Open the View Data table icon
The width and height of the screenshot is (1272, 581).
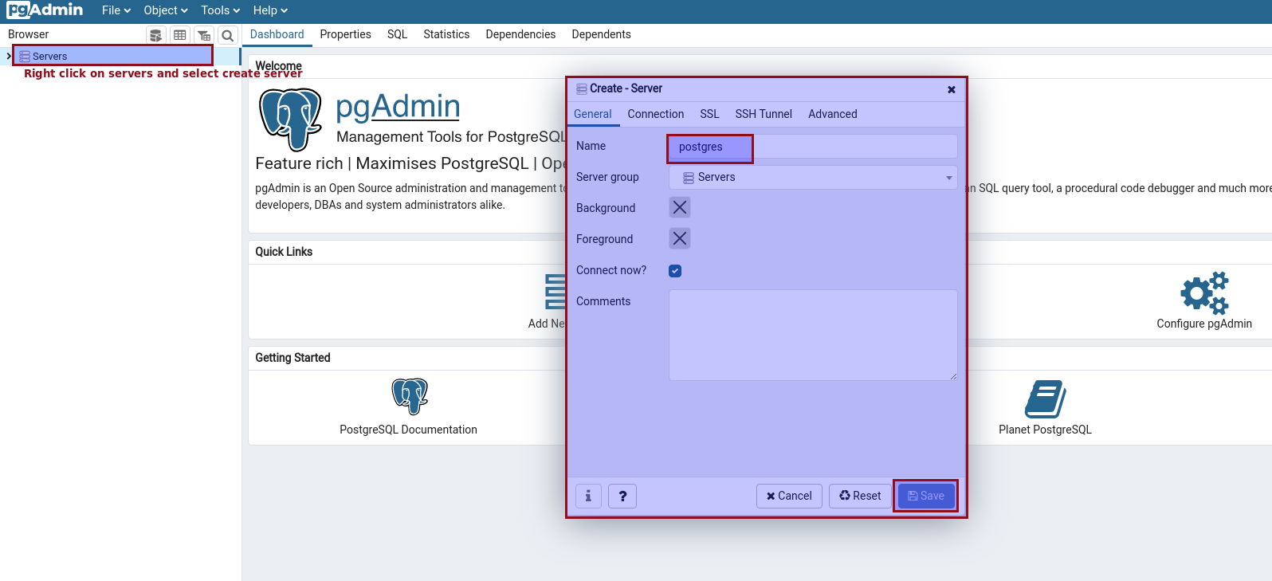click(x=180, y=35)
